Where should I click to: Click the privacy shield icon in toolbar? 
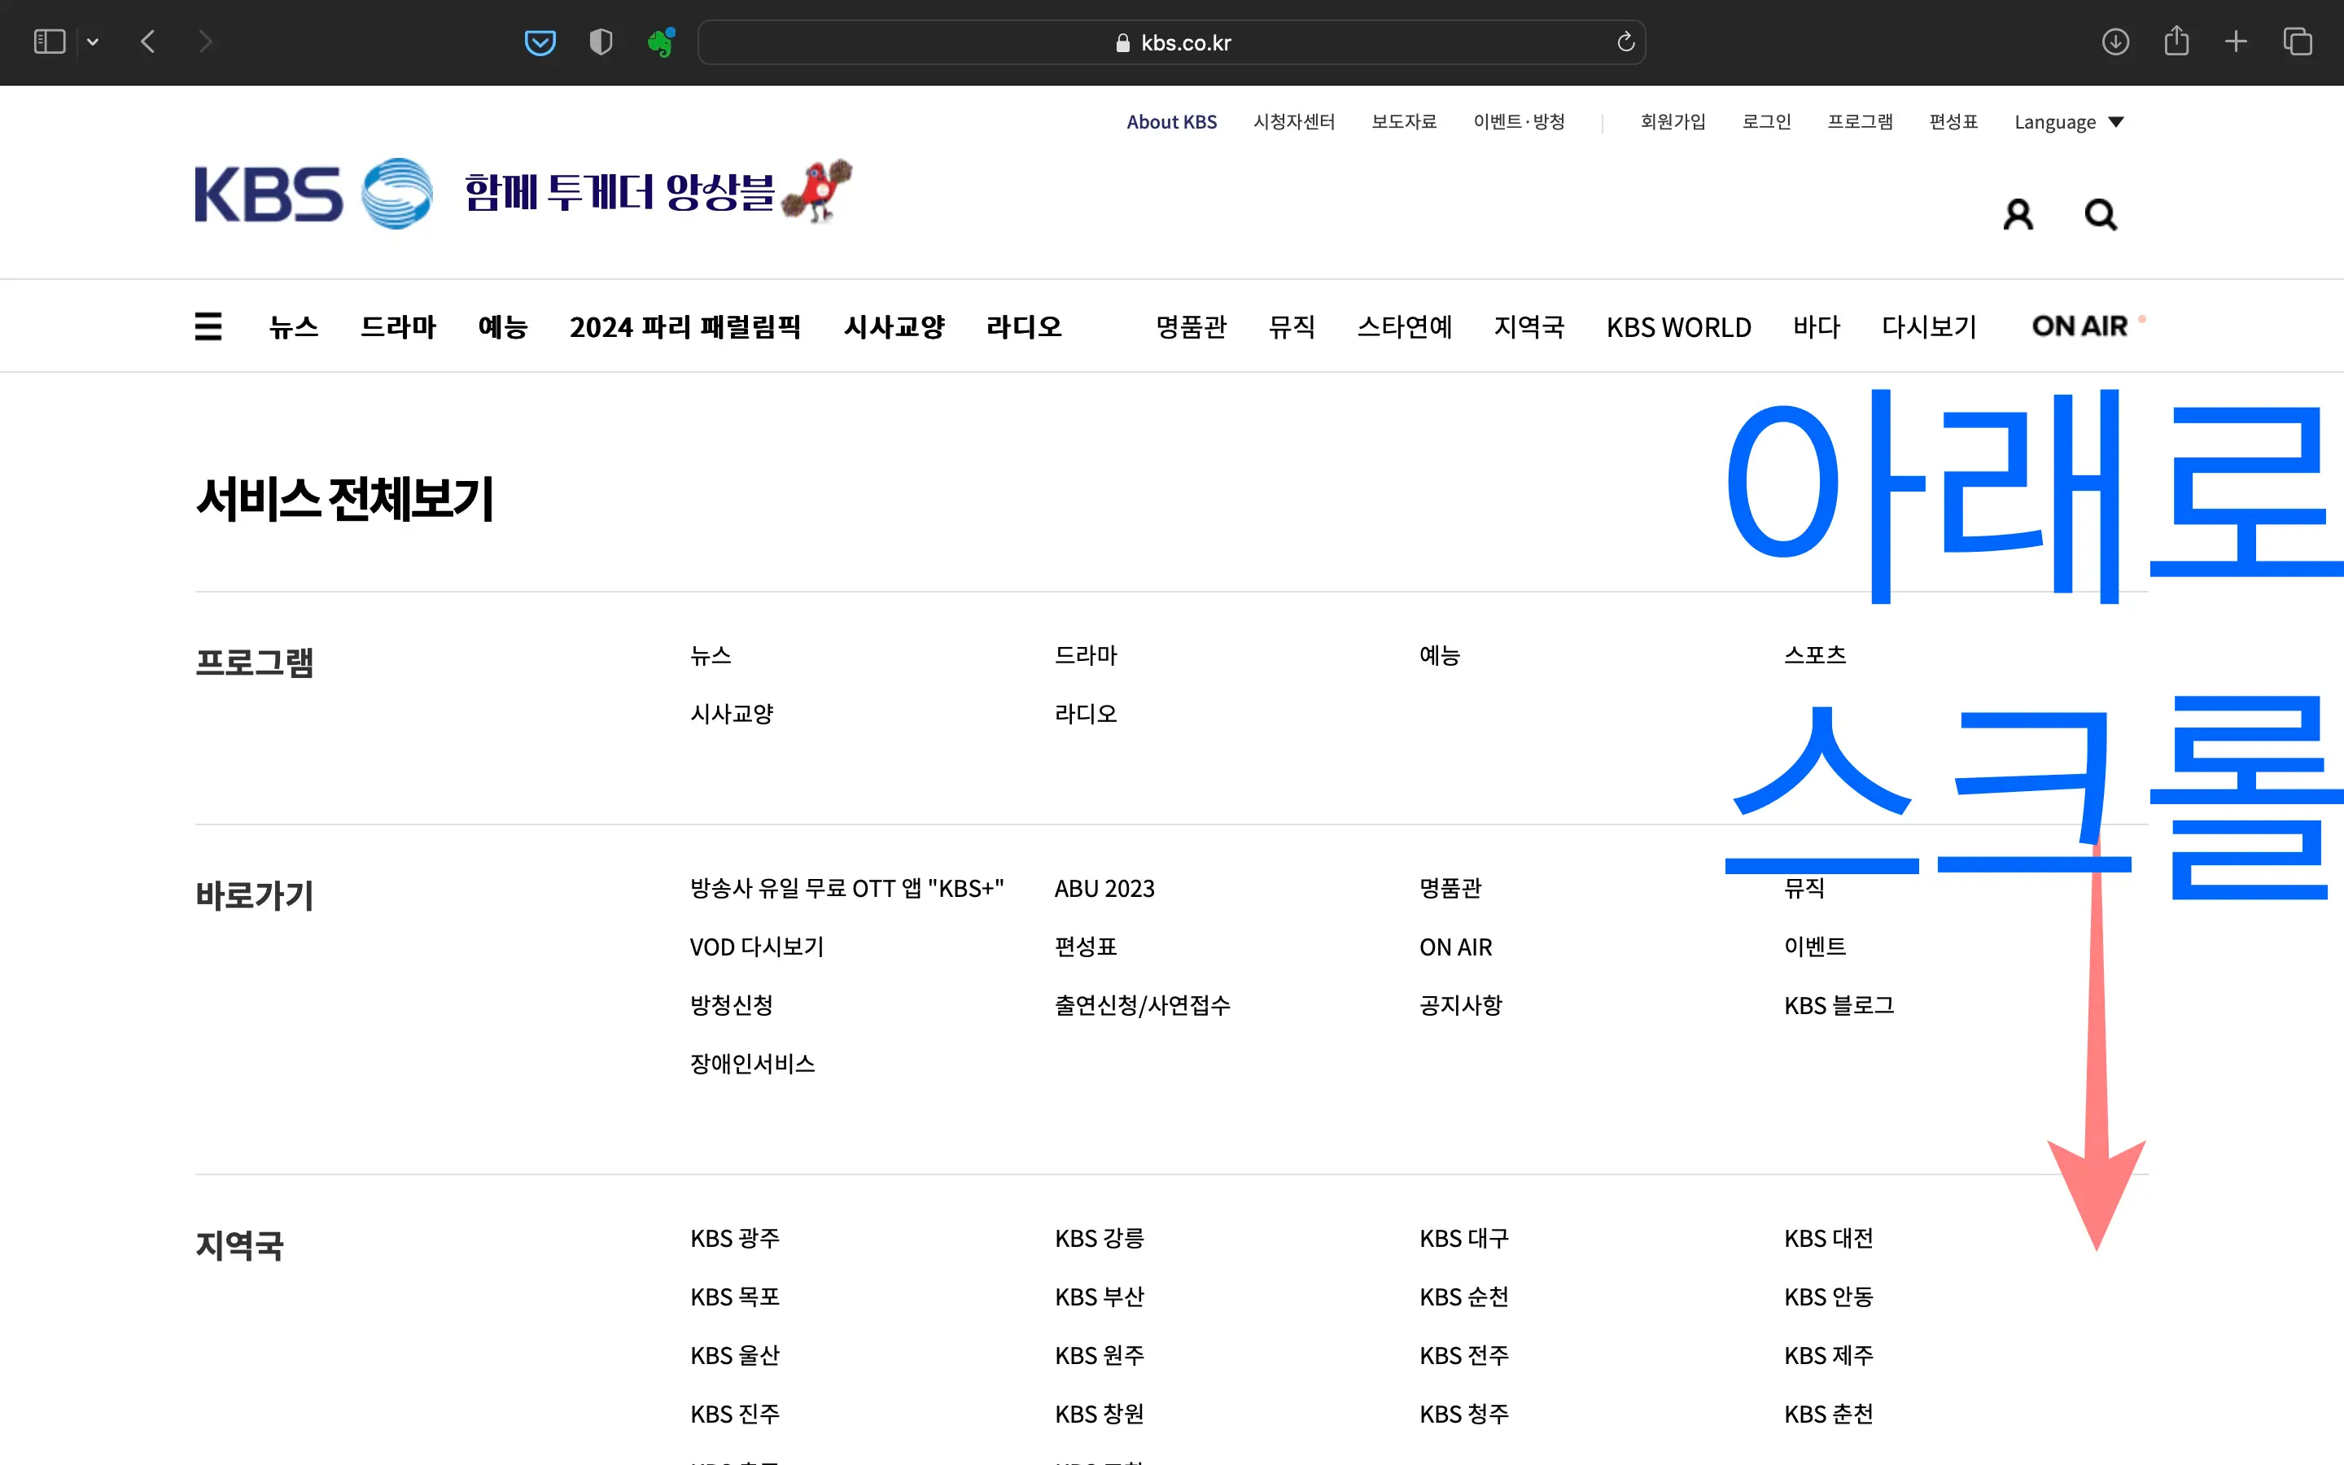(601, 42)
